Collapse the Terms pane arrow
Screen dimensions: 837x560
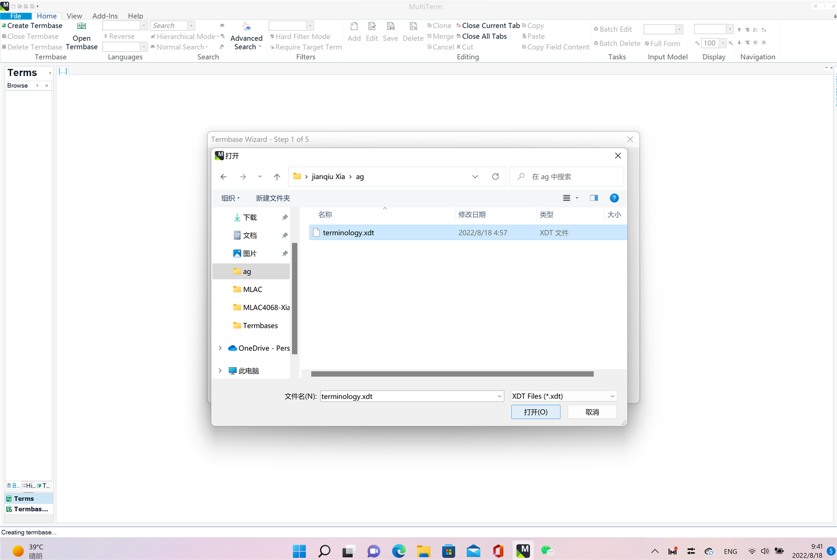50,73
